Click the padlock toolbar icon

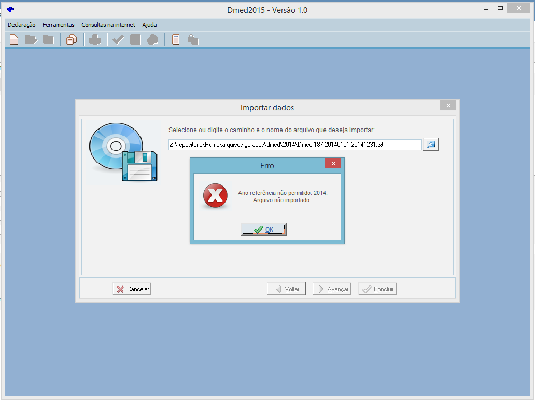pos(193,40)
